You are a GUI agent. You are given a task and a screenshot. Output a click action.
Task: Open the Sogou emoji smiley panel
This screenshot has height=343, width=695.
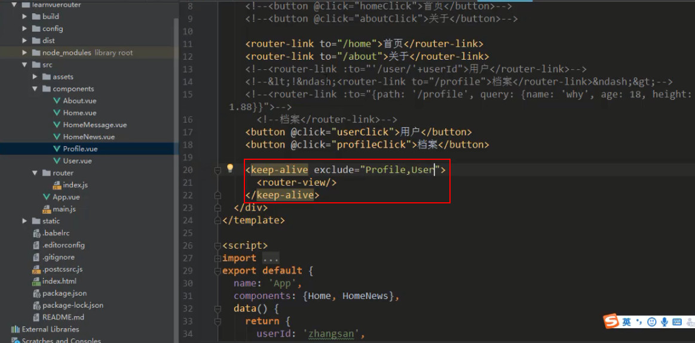tap(651, 322)
